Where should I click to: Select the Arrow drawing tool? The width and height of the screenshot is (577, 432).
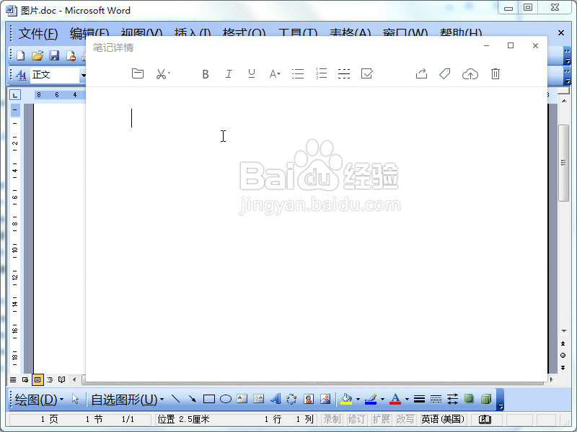192,399
